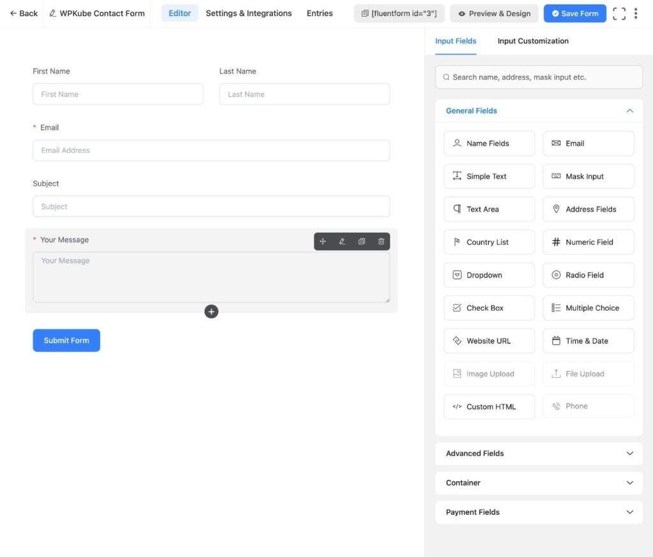
Task: Open the three-dot more options menu
Action: [x=636, y=13]
